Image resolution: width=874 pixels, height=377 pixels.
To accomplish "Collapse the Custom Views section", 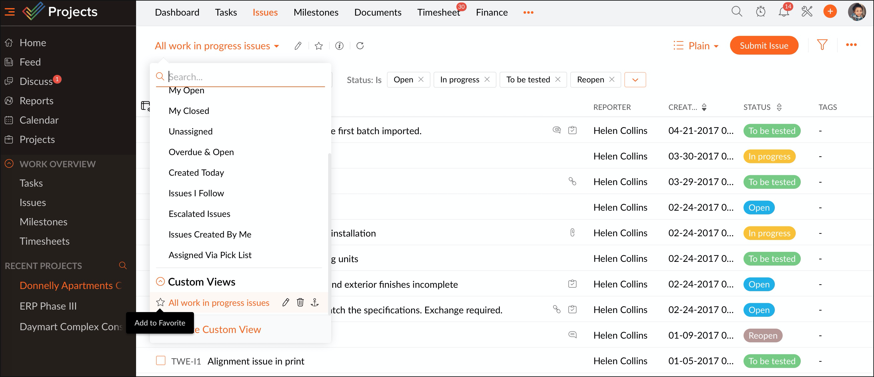I will pos(160,282).
